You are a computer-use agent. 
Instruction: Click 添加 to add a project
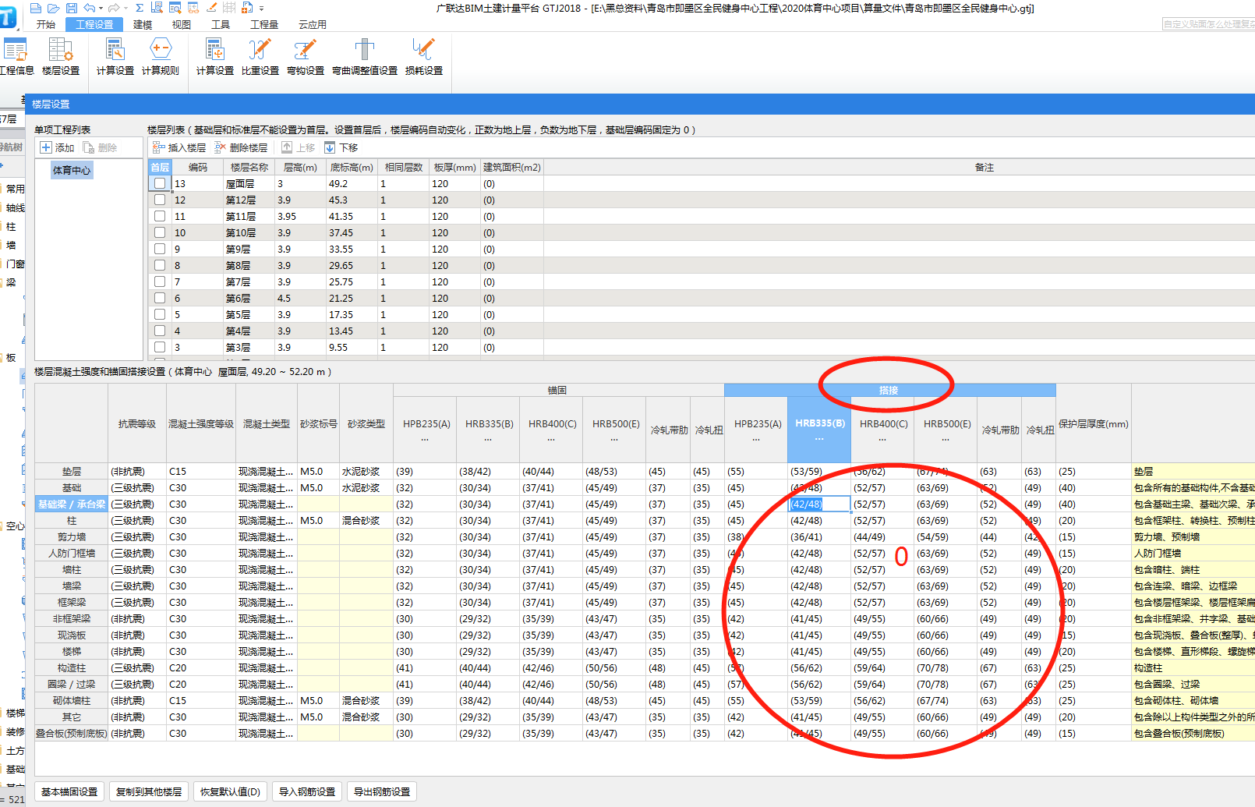(57, 147)
